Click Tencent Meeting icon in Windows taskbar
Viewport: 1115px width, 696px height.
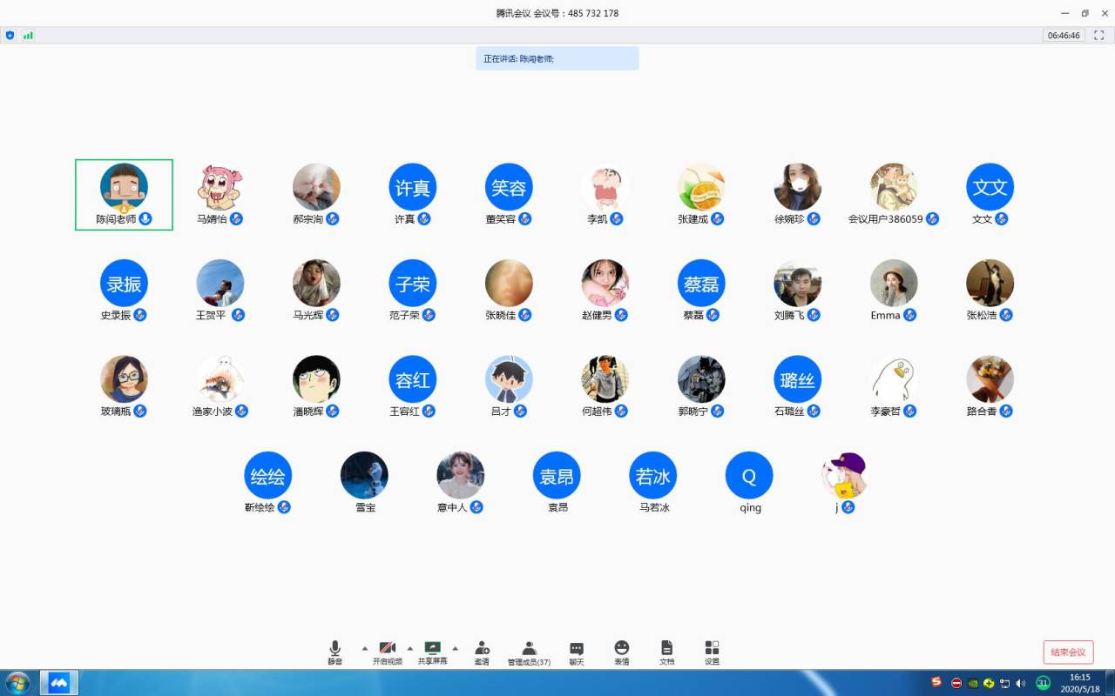[x=59, y=683]
